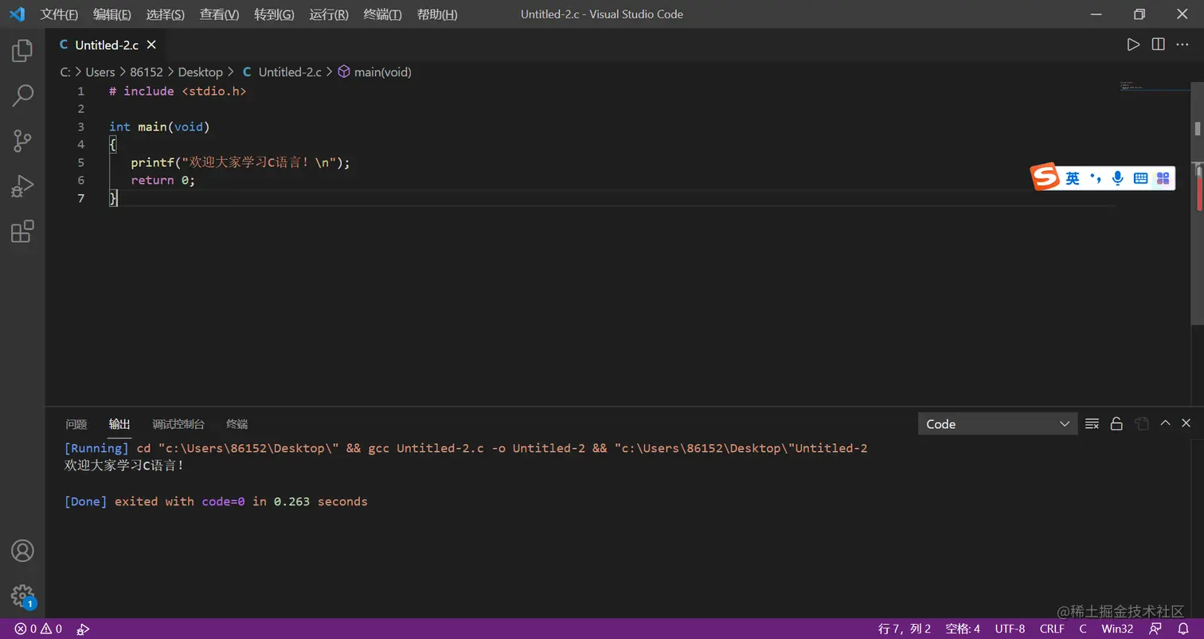This screenshot has width=1204, height=639.
Task: Open the editor More Actions ellipsis menu
Action: click(1182, 45)
